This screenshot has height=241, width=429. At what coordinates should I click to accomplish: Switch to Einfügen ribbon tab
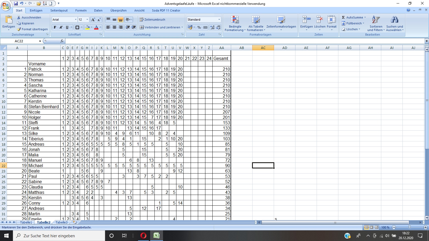click(36, 10)
